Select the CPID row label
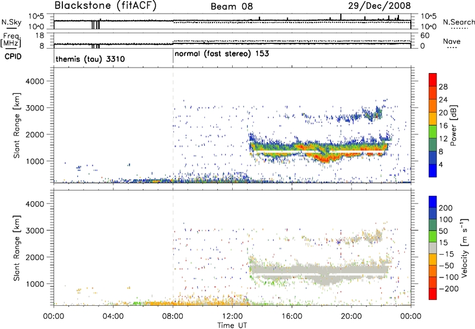The image size is (475, 329). tap(13, 56)
